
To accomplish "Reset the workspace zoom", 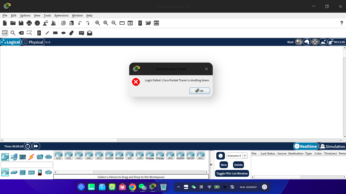I will 106,23.
